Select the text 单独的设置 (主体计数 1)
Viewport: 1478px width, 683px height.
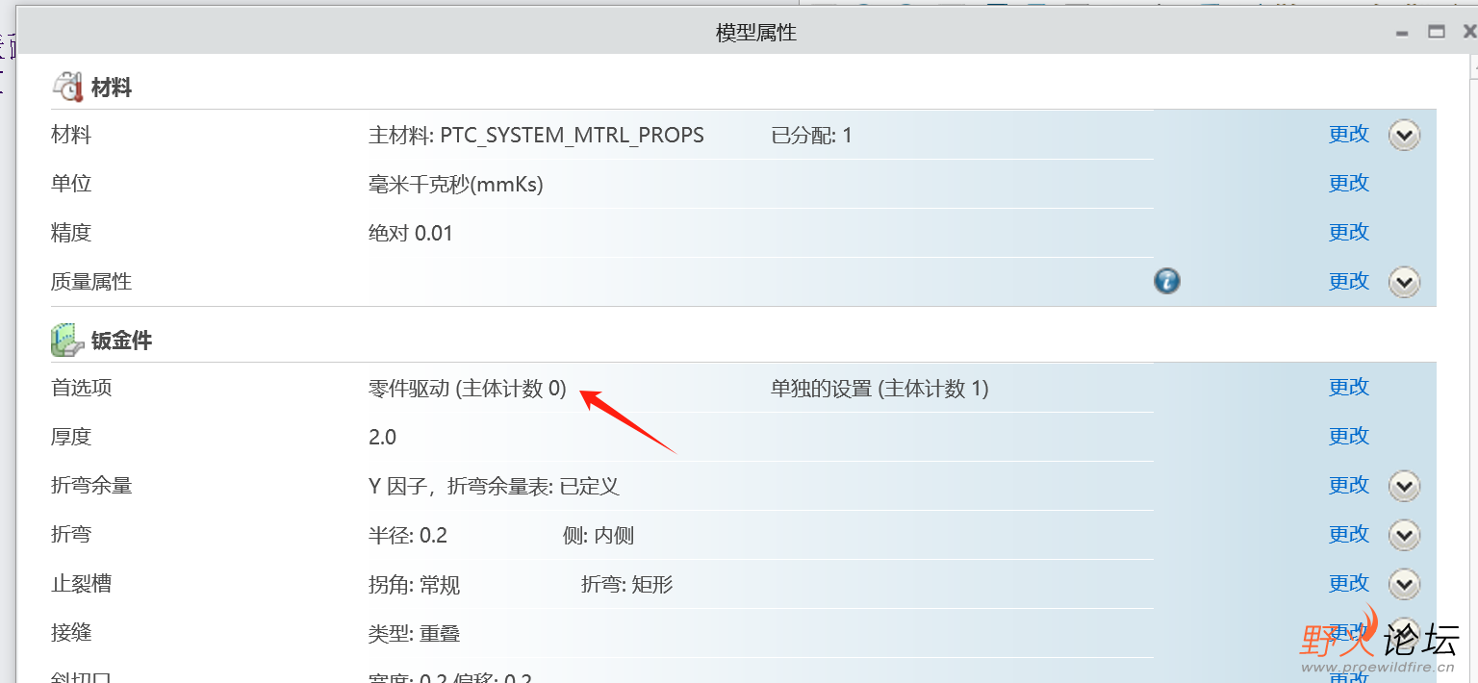click(879, 389)
